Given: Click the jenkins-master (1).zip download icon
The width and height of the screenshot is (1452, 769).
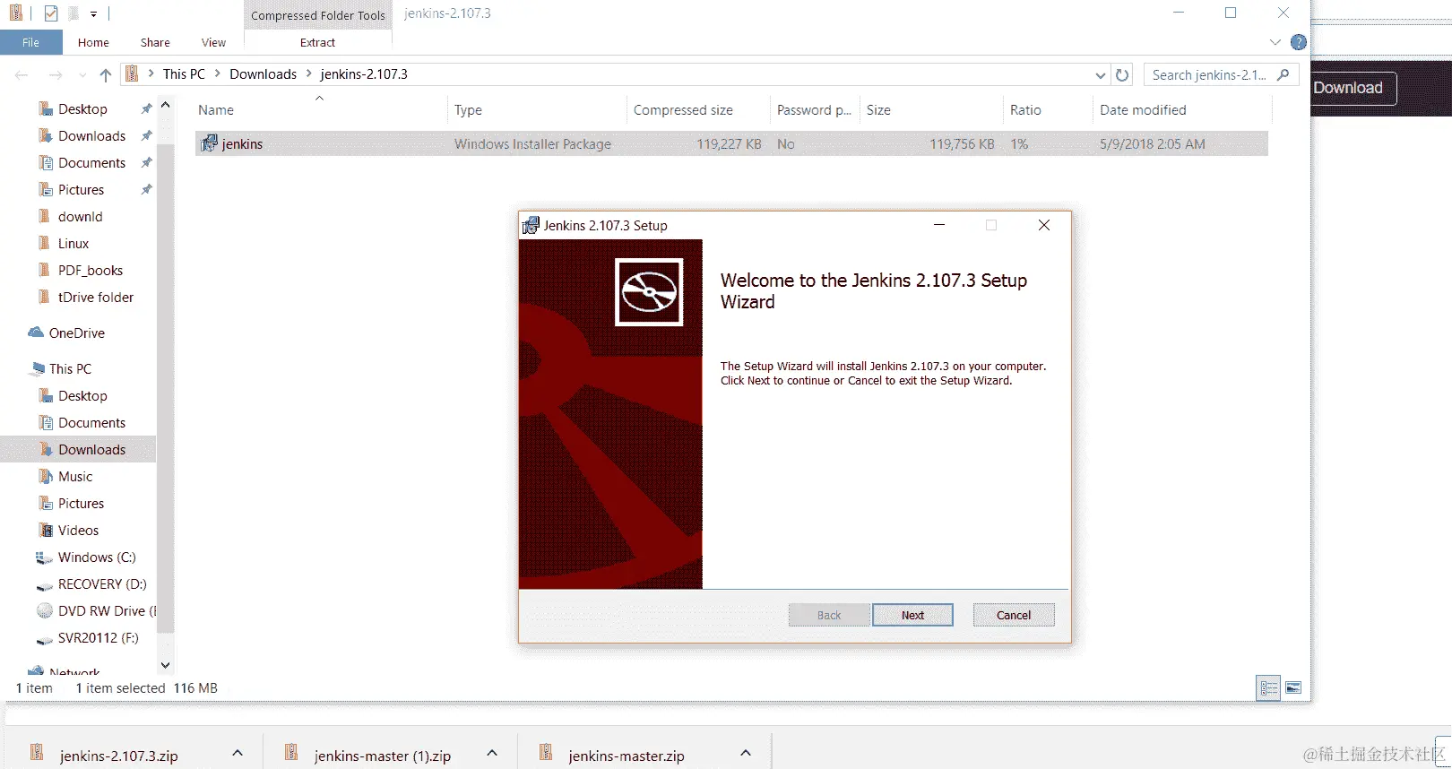Looking at the screenshot, I should [x=291, y=753].
